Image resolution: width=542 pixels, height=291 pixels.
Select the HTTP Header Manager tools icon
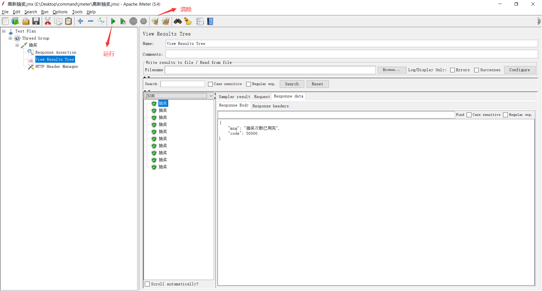(31, 66)
